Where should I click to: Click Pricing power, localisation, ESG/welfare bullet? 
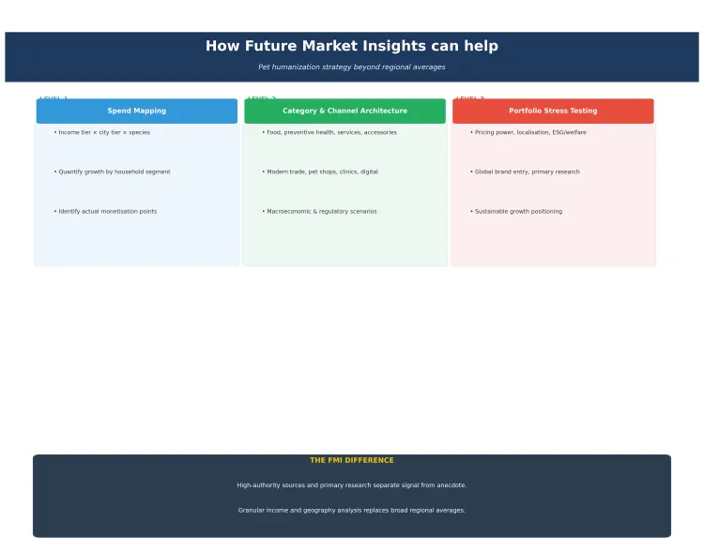[x=529, y=133]
